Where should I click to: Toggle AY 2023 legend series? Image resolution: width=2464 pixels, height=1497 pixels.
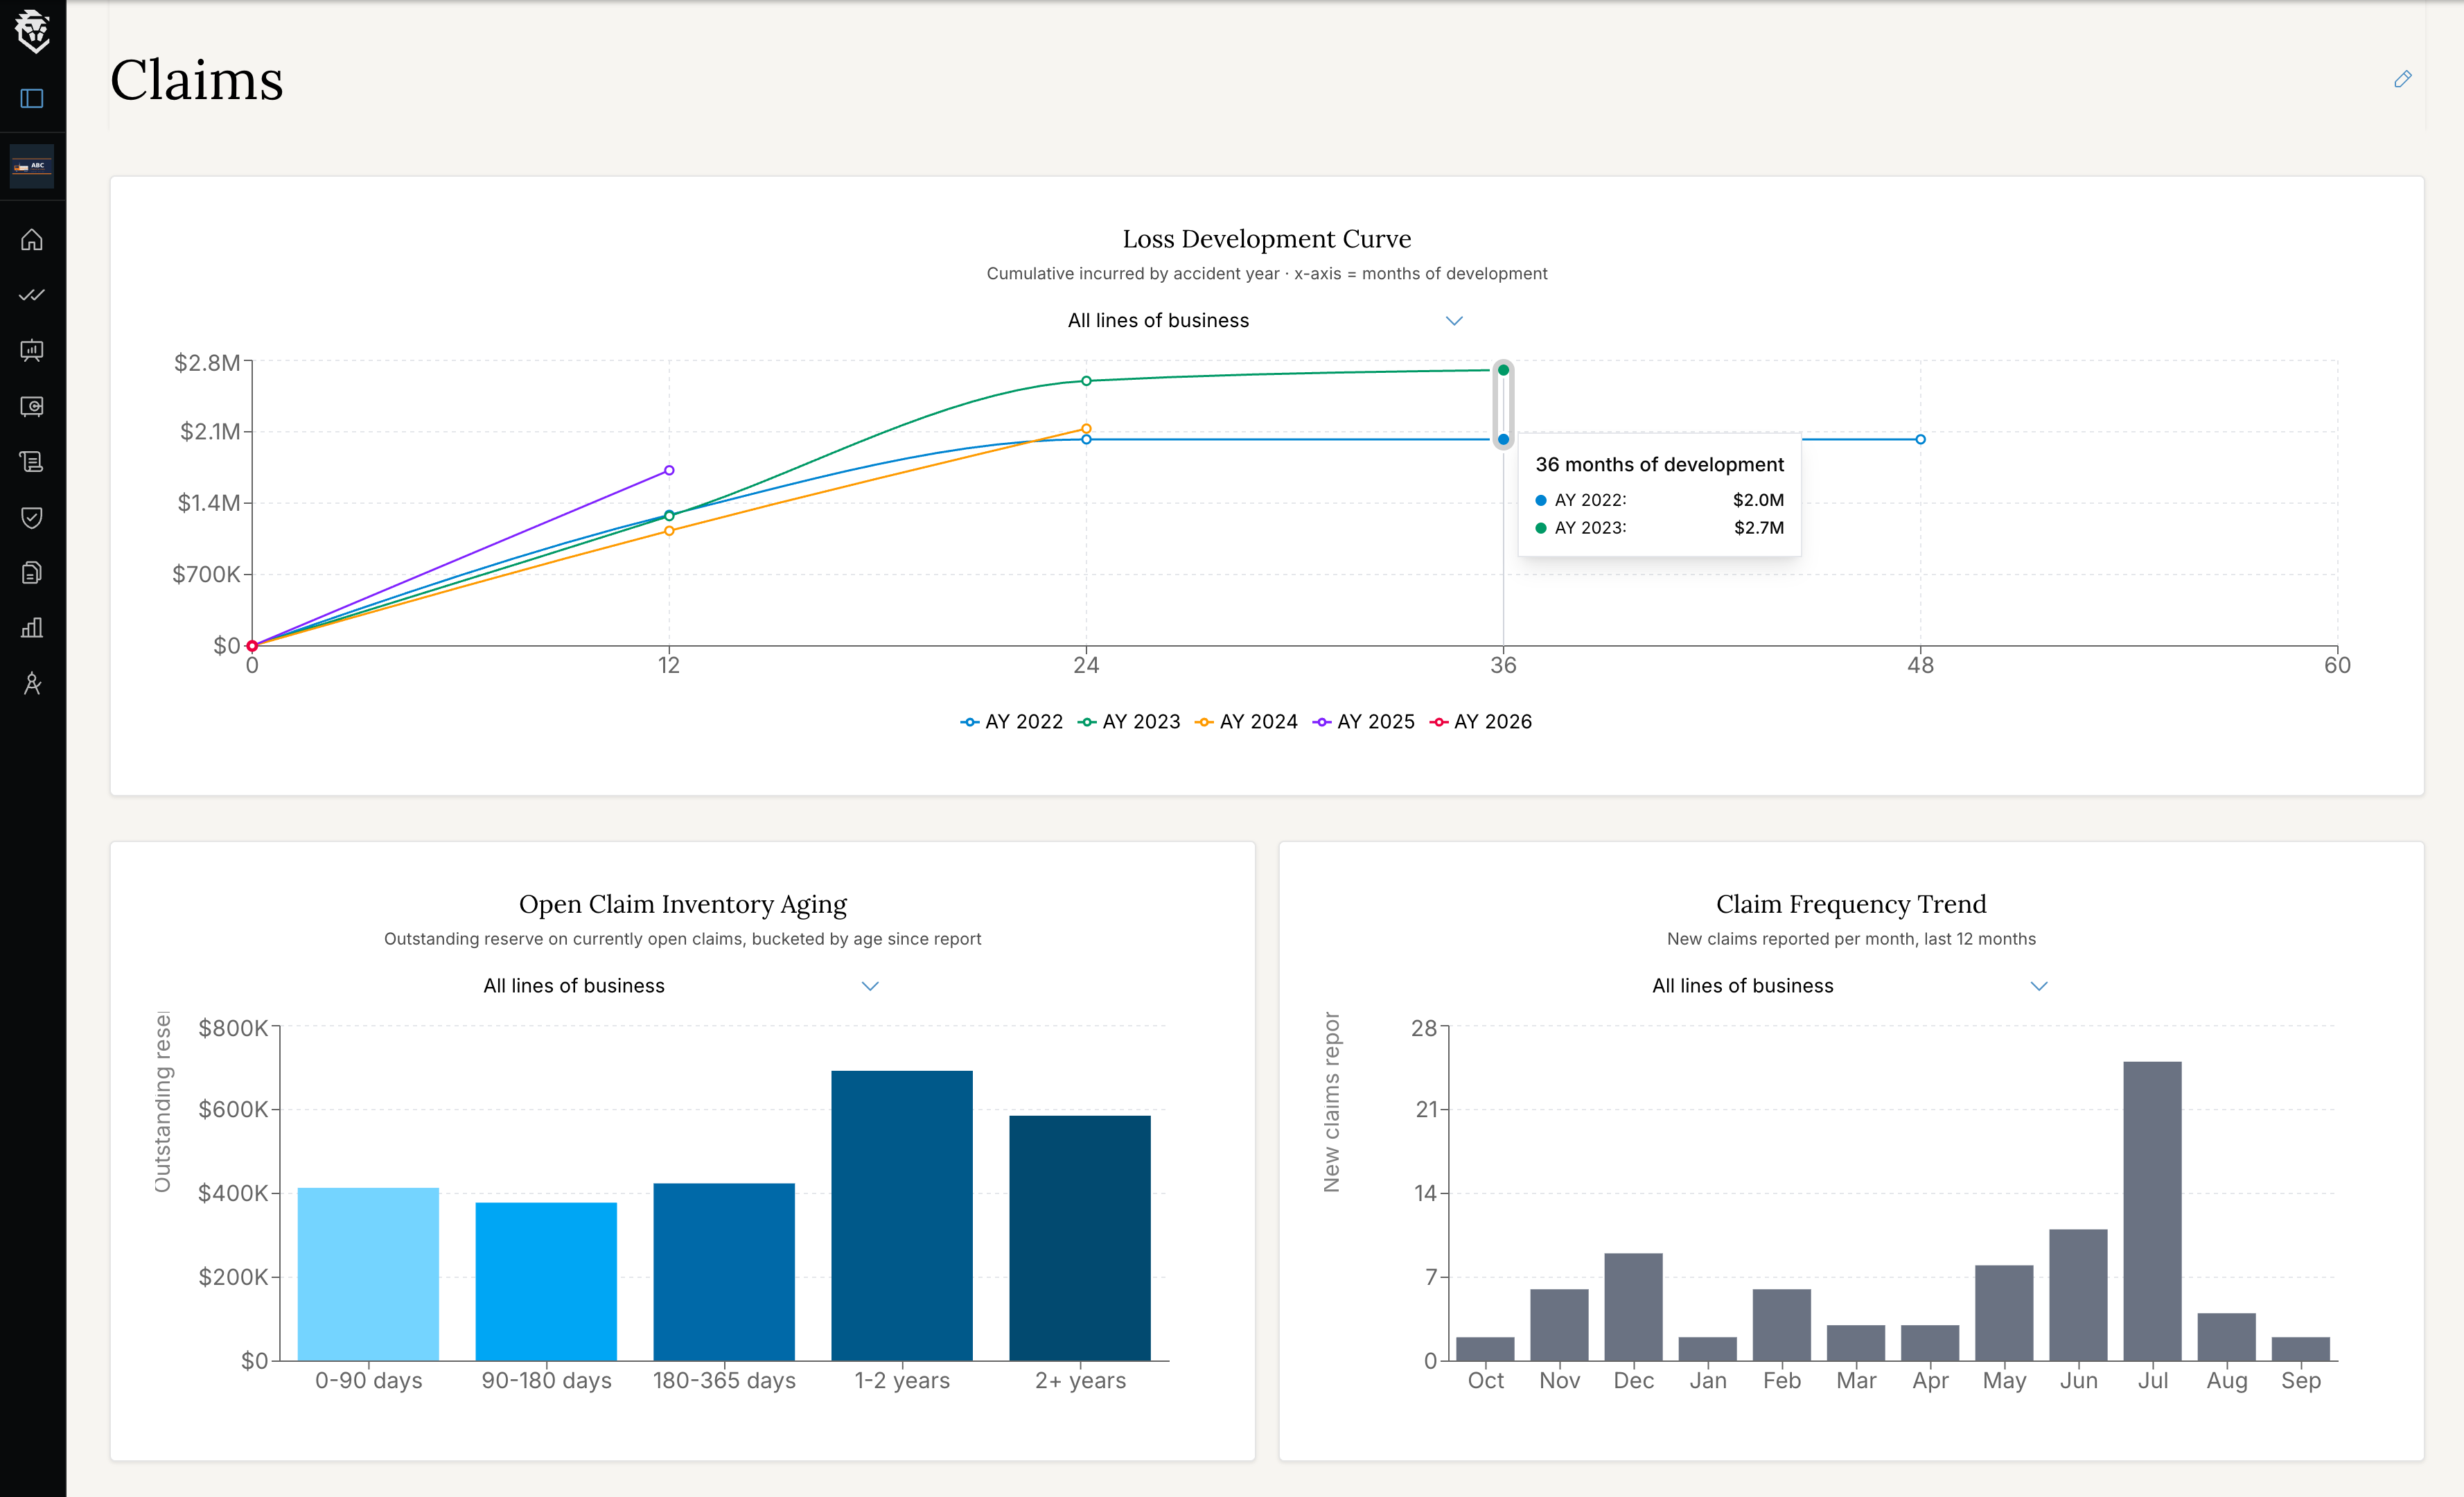pos(1129,722)
